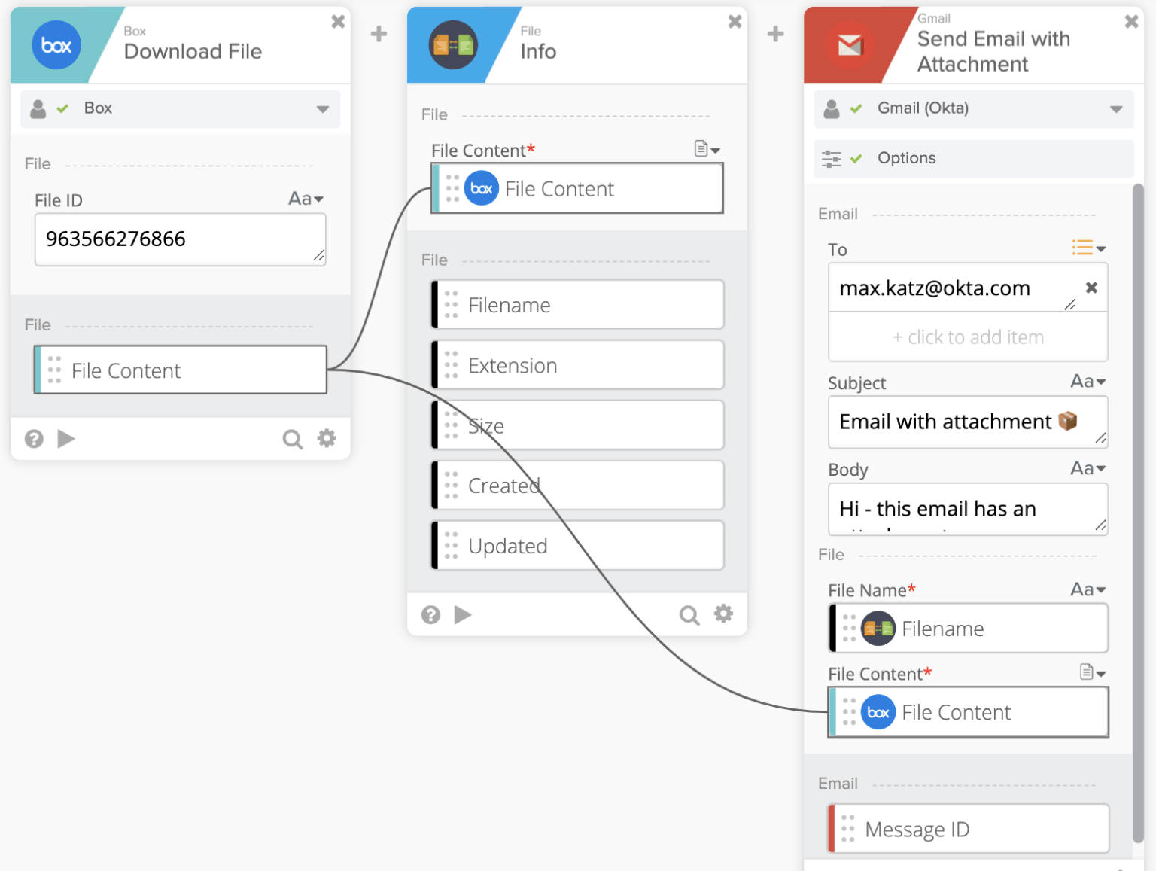Select the Extension output field

[577, 365]
